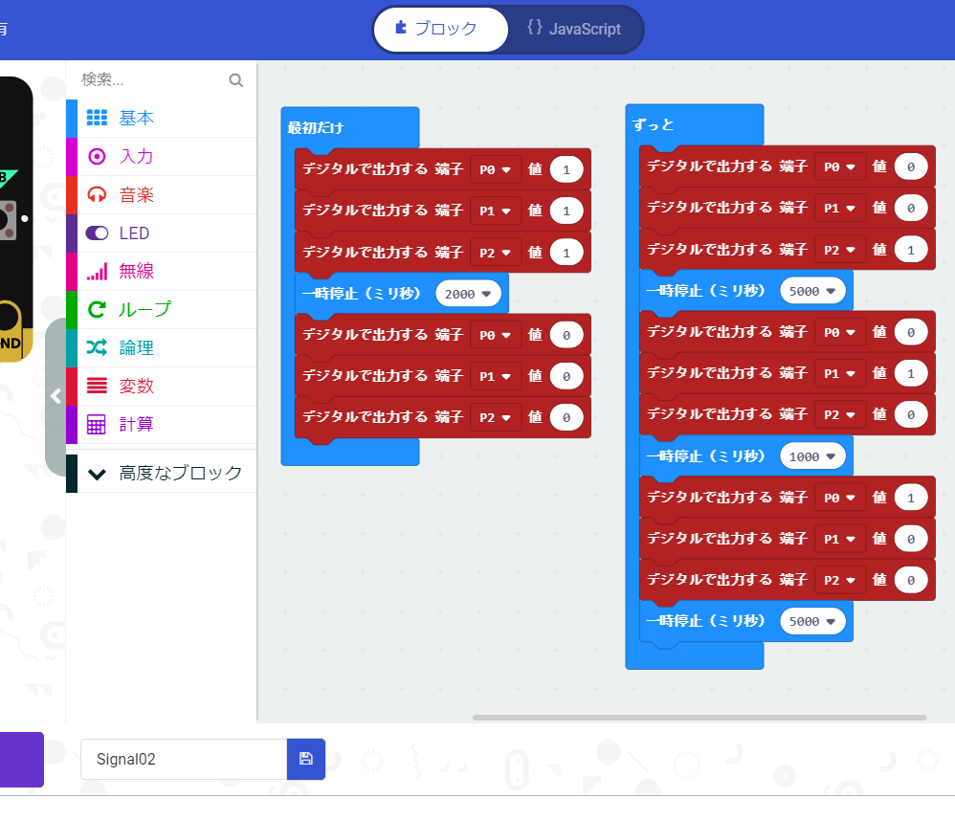Click the Signal02 project name field
The height and width of the screenshot is (821, 955).
tap(182, 759)
